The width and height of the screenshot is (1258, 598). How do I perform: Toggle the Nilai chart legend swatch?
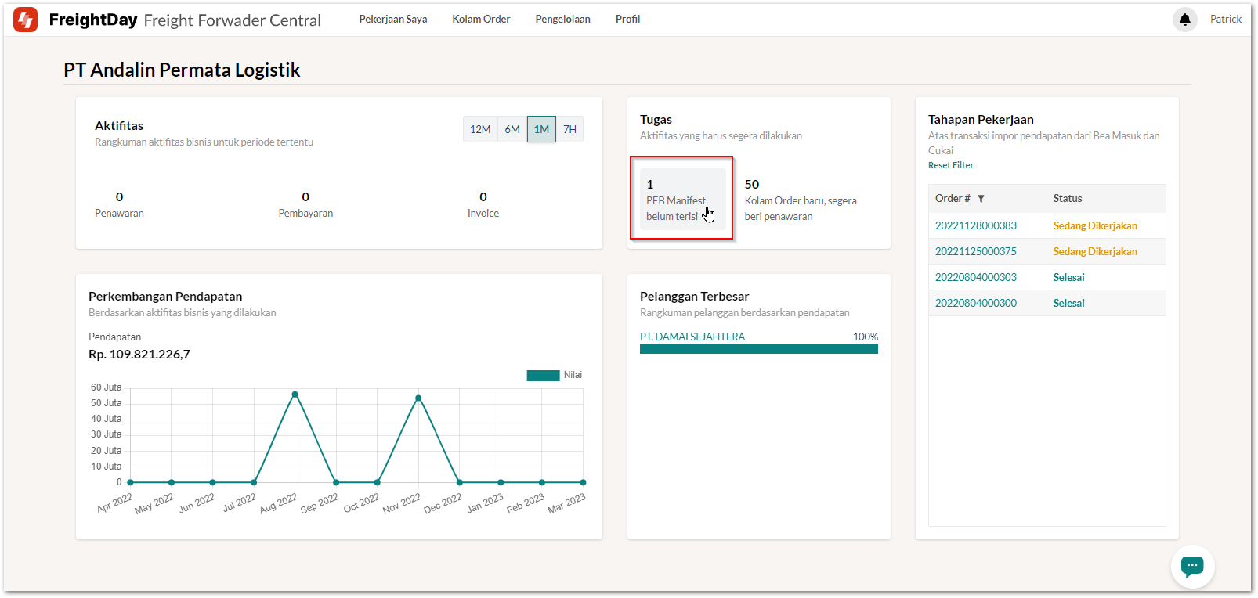[x=543, y=376]
